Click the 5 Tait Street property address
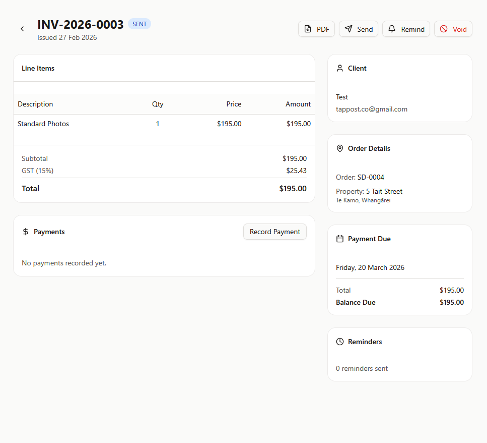Screen dimensions: 487x443 coord(384,191)
